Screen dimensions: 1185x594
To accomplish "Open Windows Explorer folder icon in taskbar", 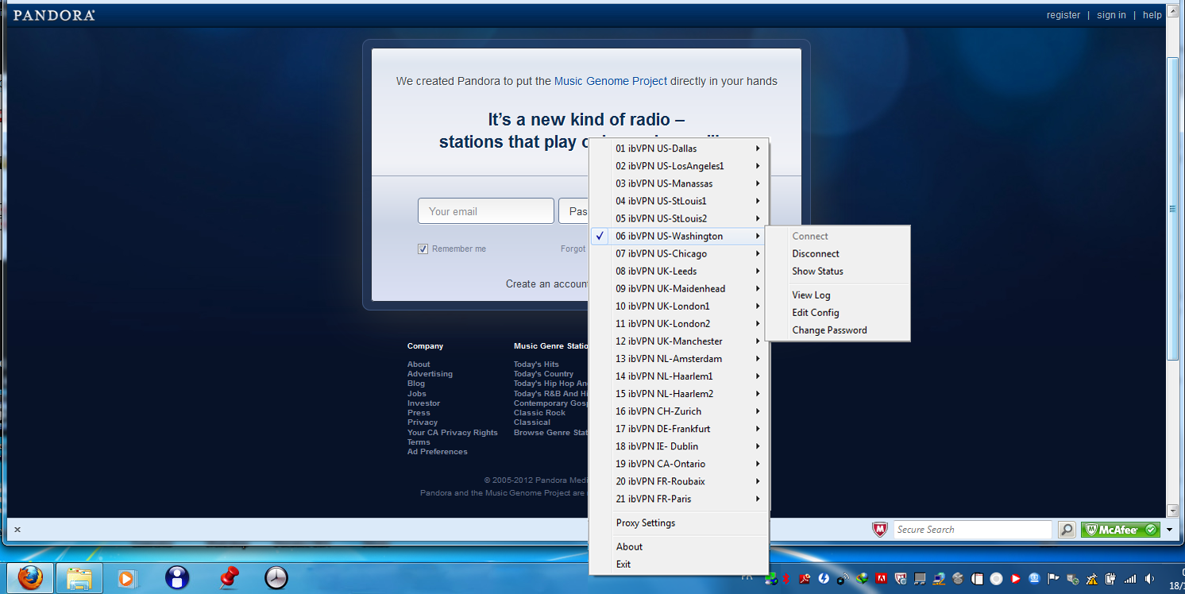I will coord(78,578).
